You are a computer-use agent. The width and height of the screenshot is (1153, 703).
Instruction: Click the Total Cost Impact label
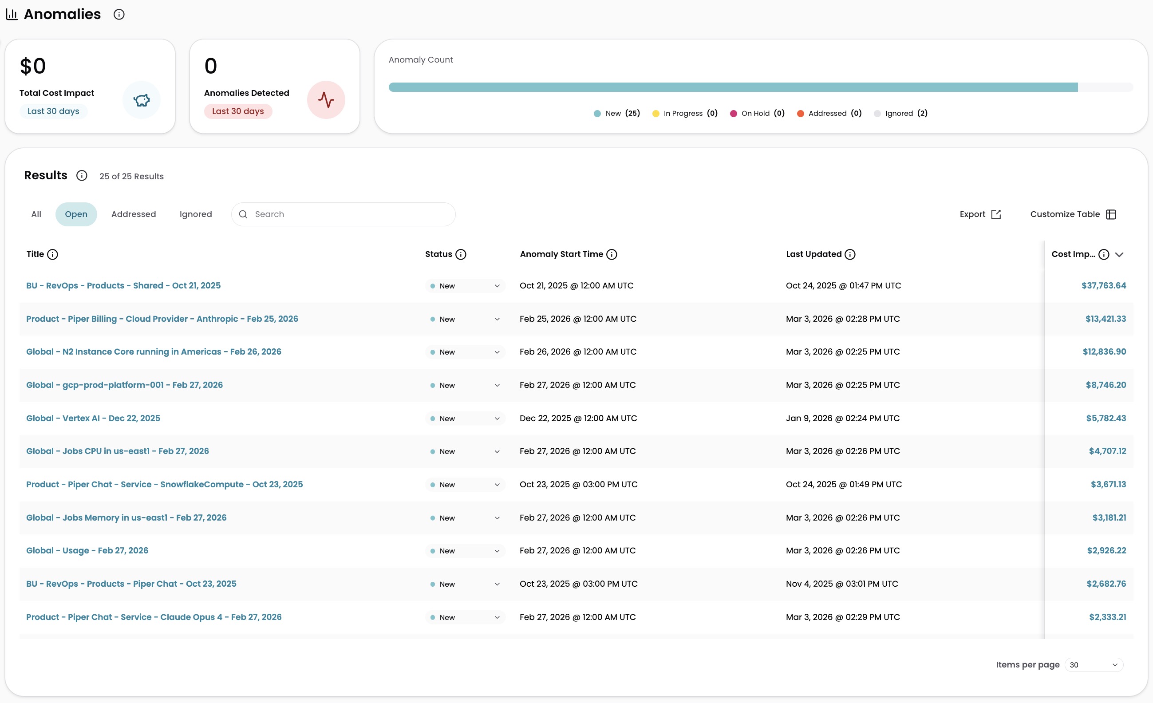click(57, 93)
